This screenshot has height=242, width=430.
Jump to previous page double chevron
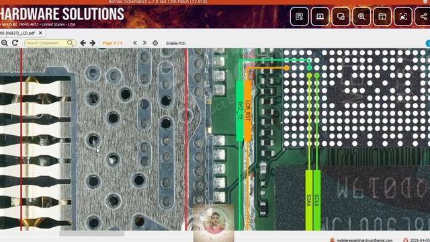(134, 43)
